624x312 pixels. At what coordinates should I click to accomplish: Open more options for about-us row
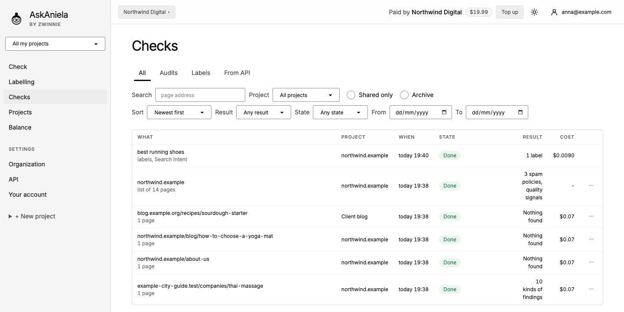click(591, 262)
